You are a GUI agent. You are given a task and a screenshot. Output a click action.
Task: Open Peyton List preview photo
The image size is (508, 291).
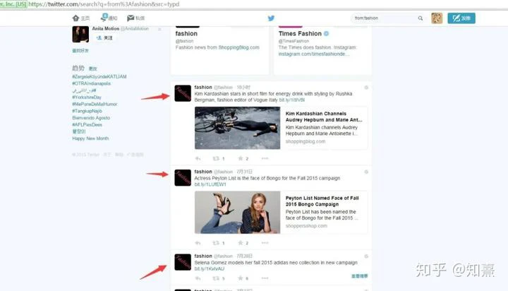(238, 213)
